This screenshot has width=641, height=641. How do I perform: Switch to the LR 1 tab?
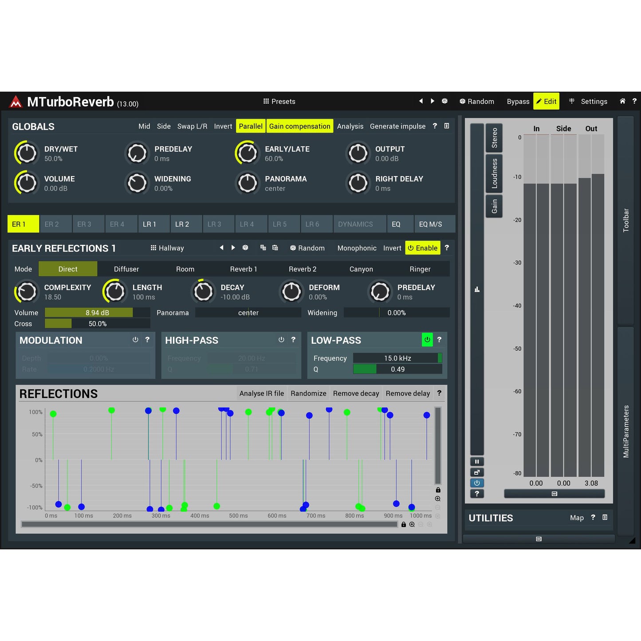pyautogui.click(x=153, y=224)
